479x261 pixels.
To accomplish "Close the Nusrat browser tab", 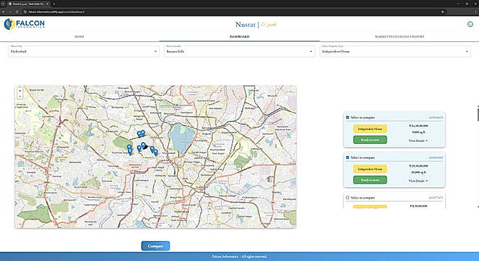I will click(48, 4).
